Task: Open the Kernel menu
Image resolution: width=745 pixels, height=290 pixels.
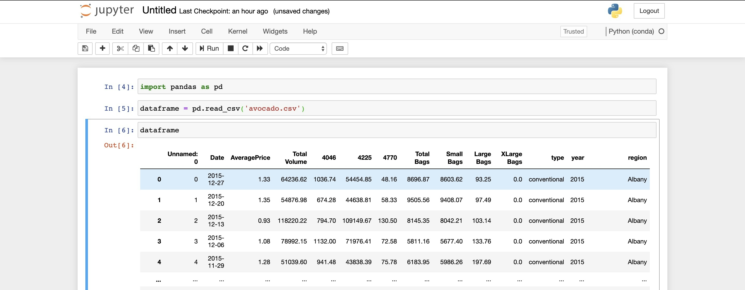Action: click(x=237, y=31)
